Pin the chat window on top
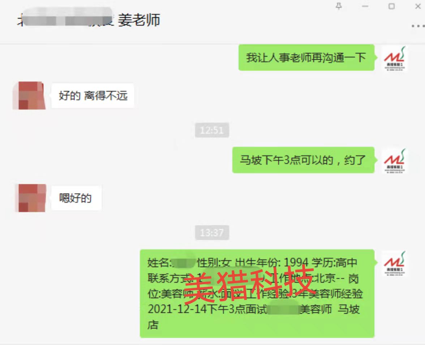The height and width of the screenshot is (345, 425). point(339,6)
